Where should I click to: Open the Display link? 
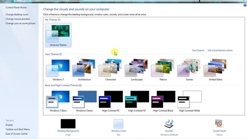click(x=9, y=125)
